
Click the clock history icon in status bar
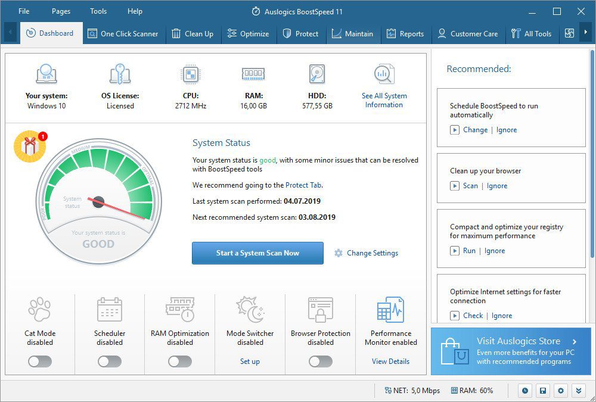coord(524,390)
